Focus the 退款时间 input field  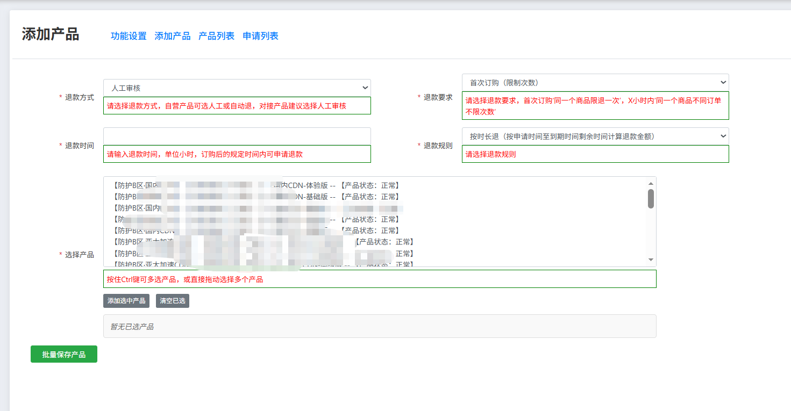(237, 136)
